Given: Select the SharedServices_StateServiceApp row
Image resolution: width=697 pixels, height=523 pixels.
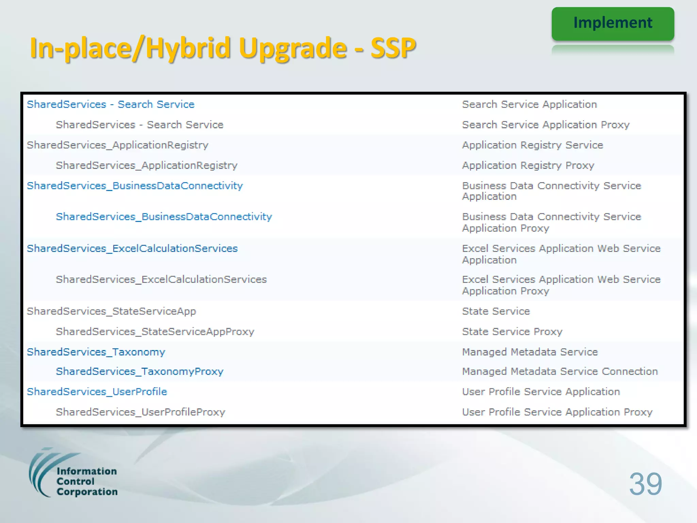Looking at the screenshot, I should click(112, 312).
